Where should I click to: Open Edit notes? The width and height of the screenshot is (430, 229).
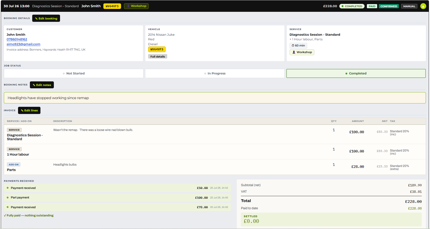tap(42, 85)
